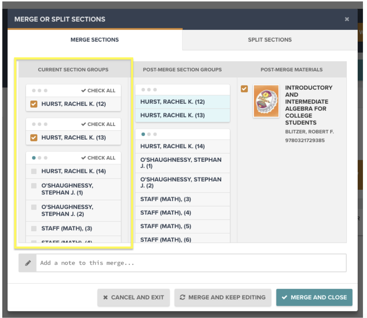Open the Blitzer algebra book cover thumbnail
Image resolution: width=367 pixels, height=318 pixels.
click(266, 101)
